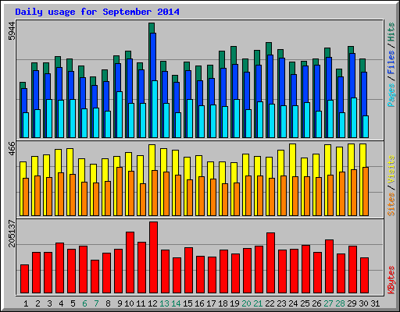Click green weekend day 28 label

[340, 303]
